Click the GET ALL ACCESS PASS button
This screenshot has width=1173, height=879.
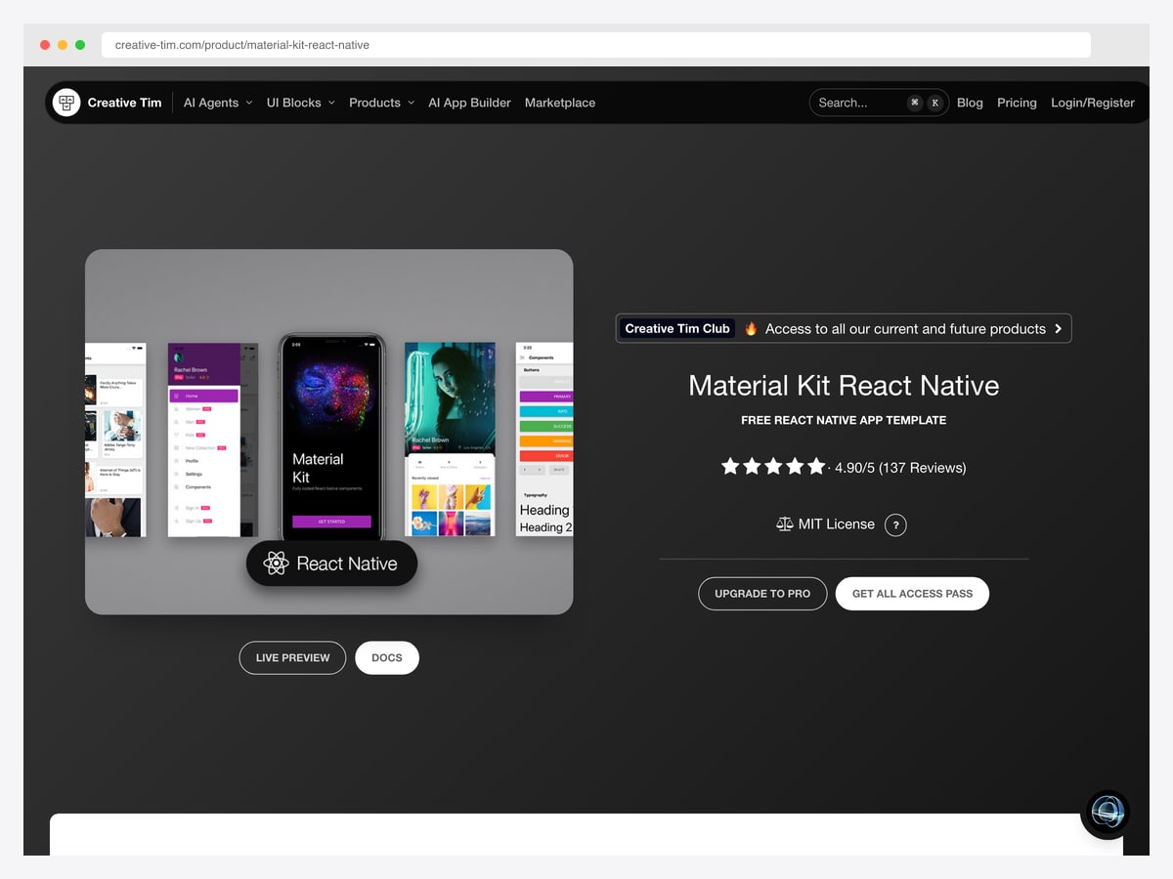click(912, 594)
